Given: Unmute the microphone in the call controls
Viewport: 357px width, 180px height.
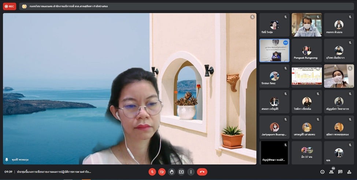Looking at the screenshot, I should pos(152,172).
